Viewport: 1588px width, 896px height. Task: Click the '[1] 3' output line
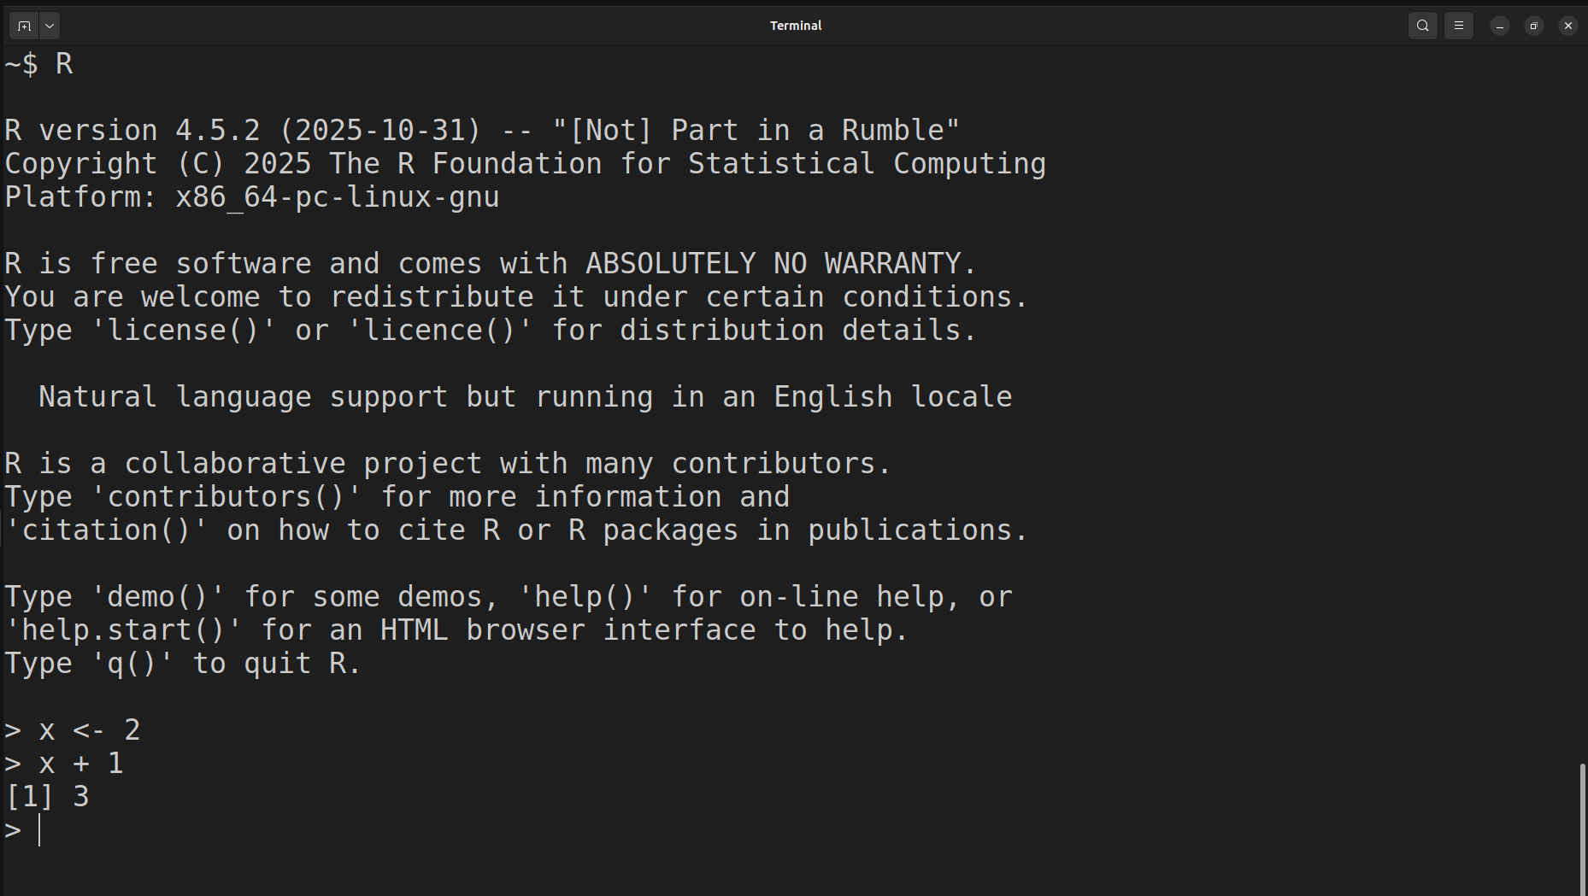(48, 797)
